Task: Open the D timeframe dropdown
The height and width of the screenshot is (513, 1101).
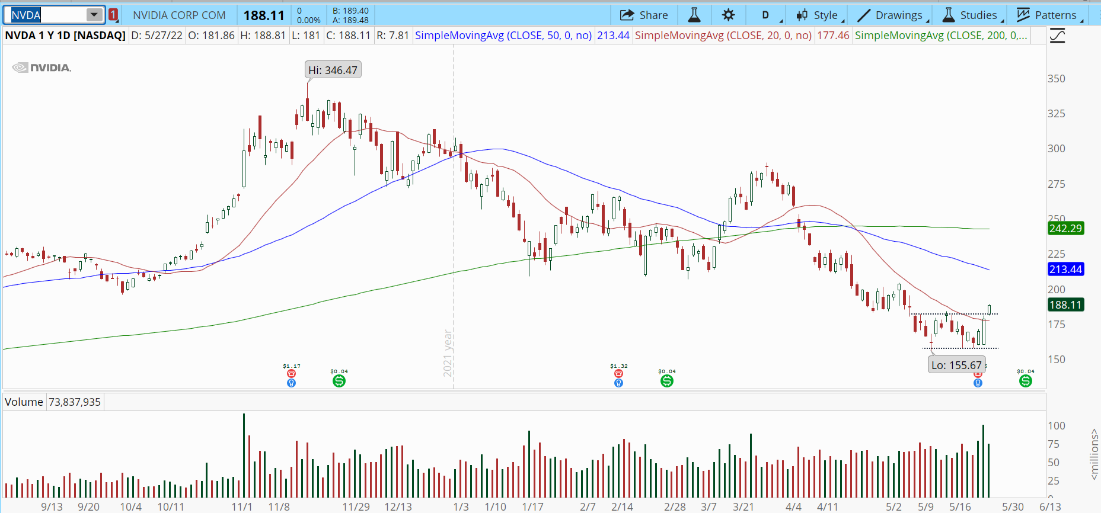Action: (765, 15)
